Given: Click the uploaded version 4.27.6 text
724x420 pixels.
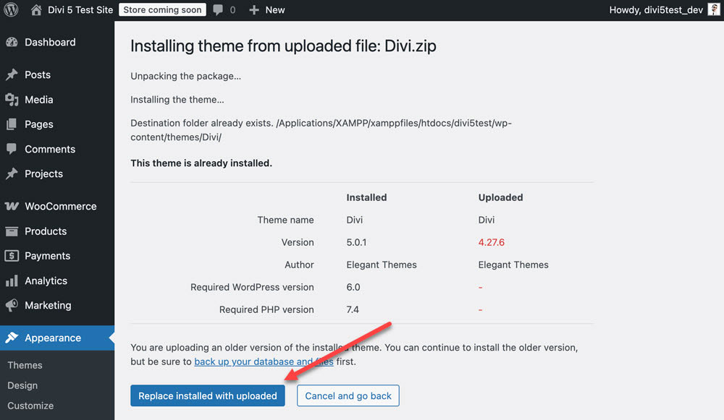Looking at the screenshot, I should [x=492, y=242].
